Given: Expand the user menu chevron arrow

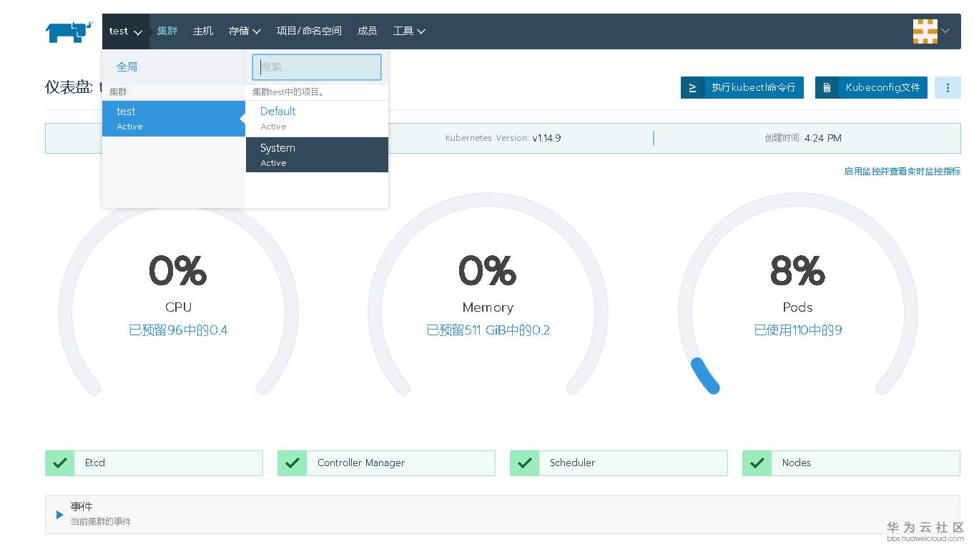Looking at the screenshot, I should tap(945, 31).
